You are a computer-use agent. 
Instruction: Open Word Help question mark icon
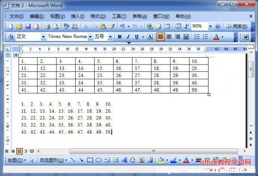218,26
